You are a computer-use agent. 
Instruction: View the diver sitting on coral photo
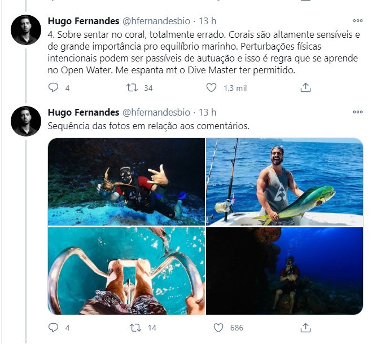click(x=284, y=271)
